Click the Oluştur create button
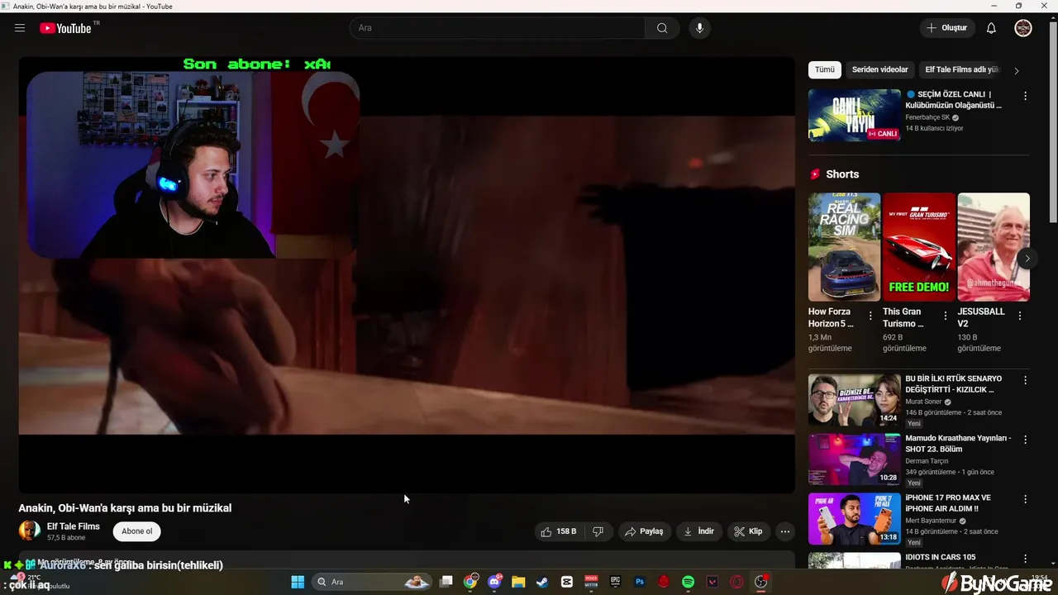1058x595 pixels. [947, 28]
